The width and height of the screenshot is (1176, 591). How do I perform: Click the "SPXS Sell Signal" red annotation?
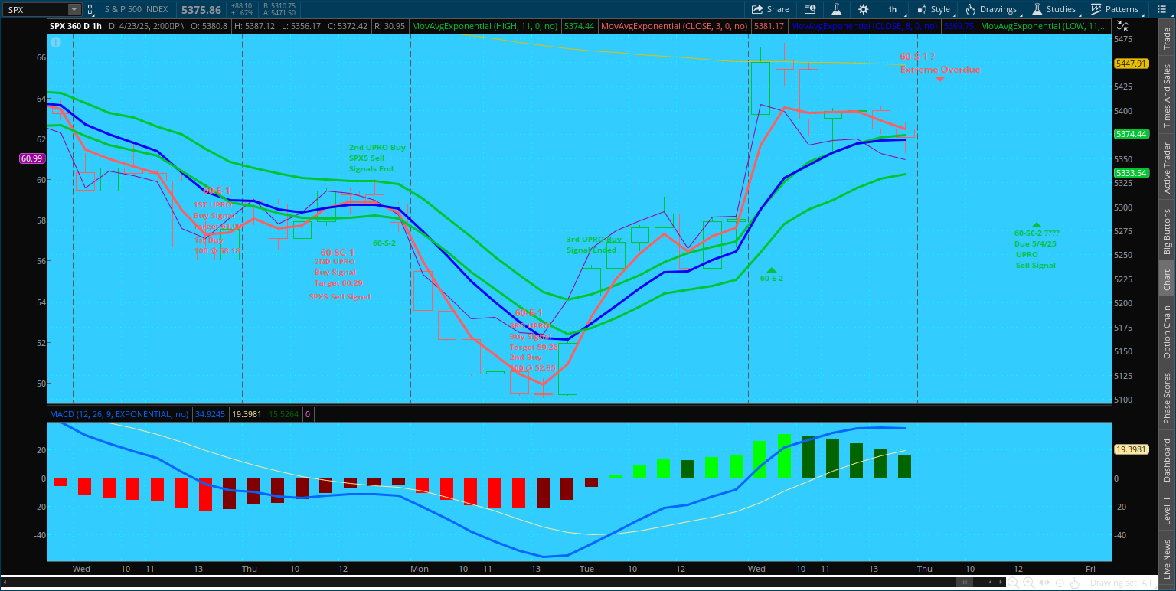(x=340, y=296)
